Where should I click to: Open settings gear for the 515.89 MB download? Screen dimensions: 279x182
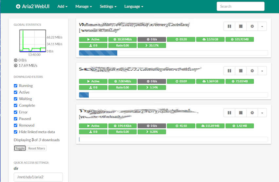252,113
